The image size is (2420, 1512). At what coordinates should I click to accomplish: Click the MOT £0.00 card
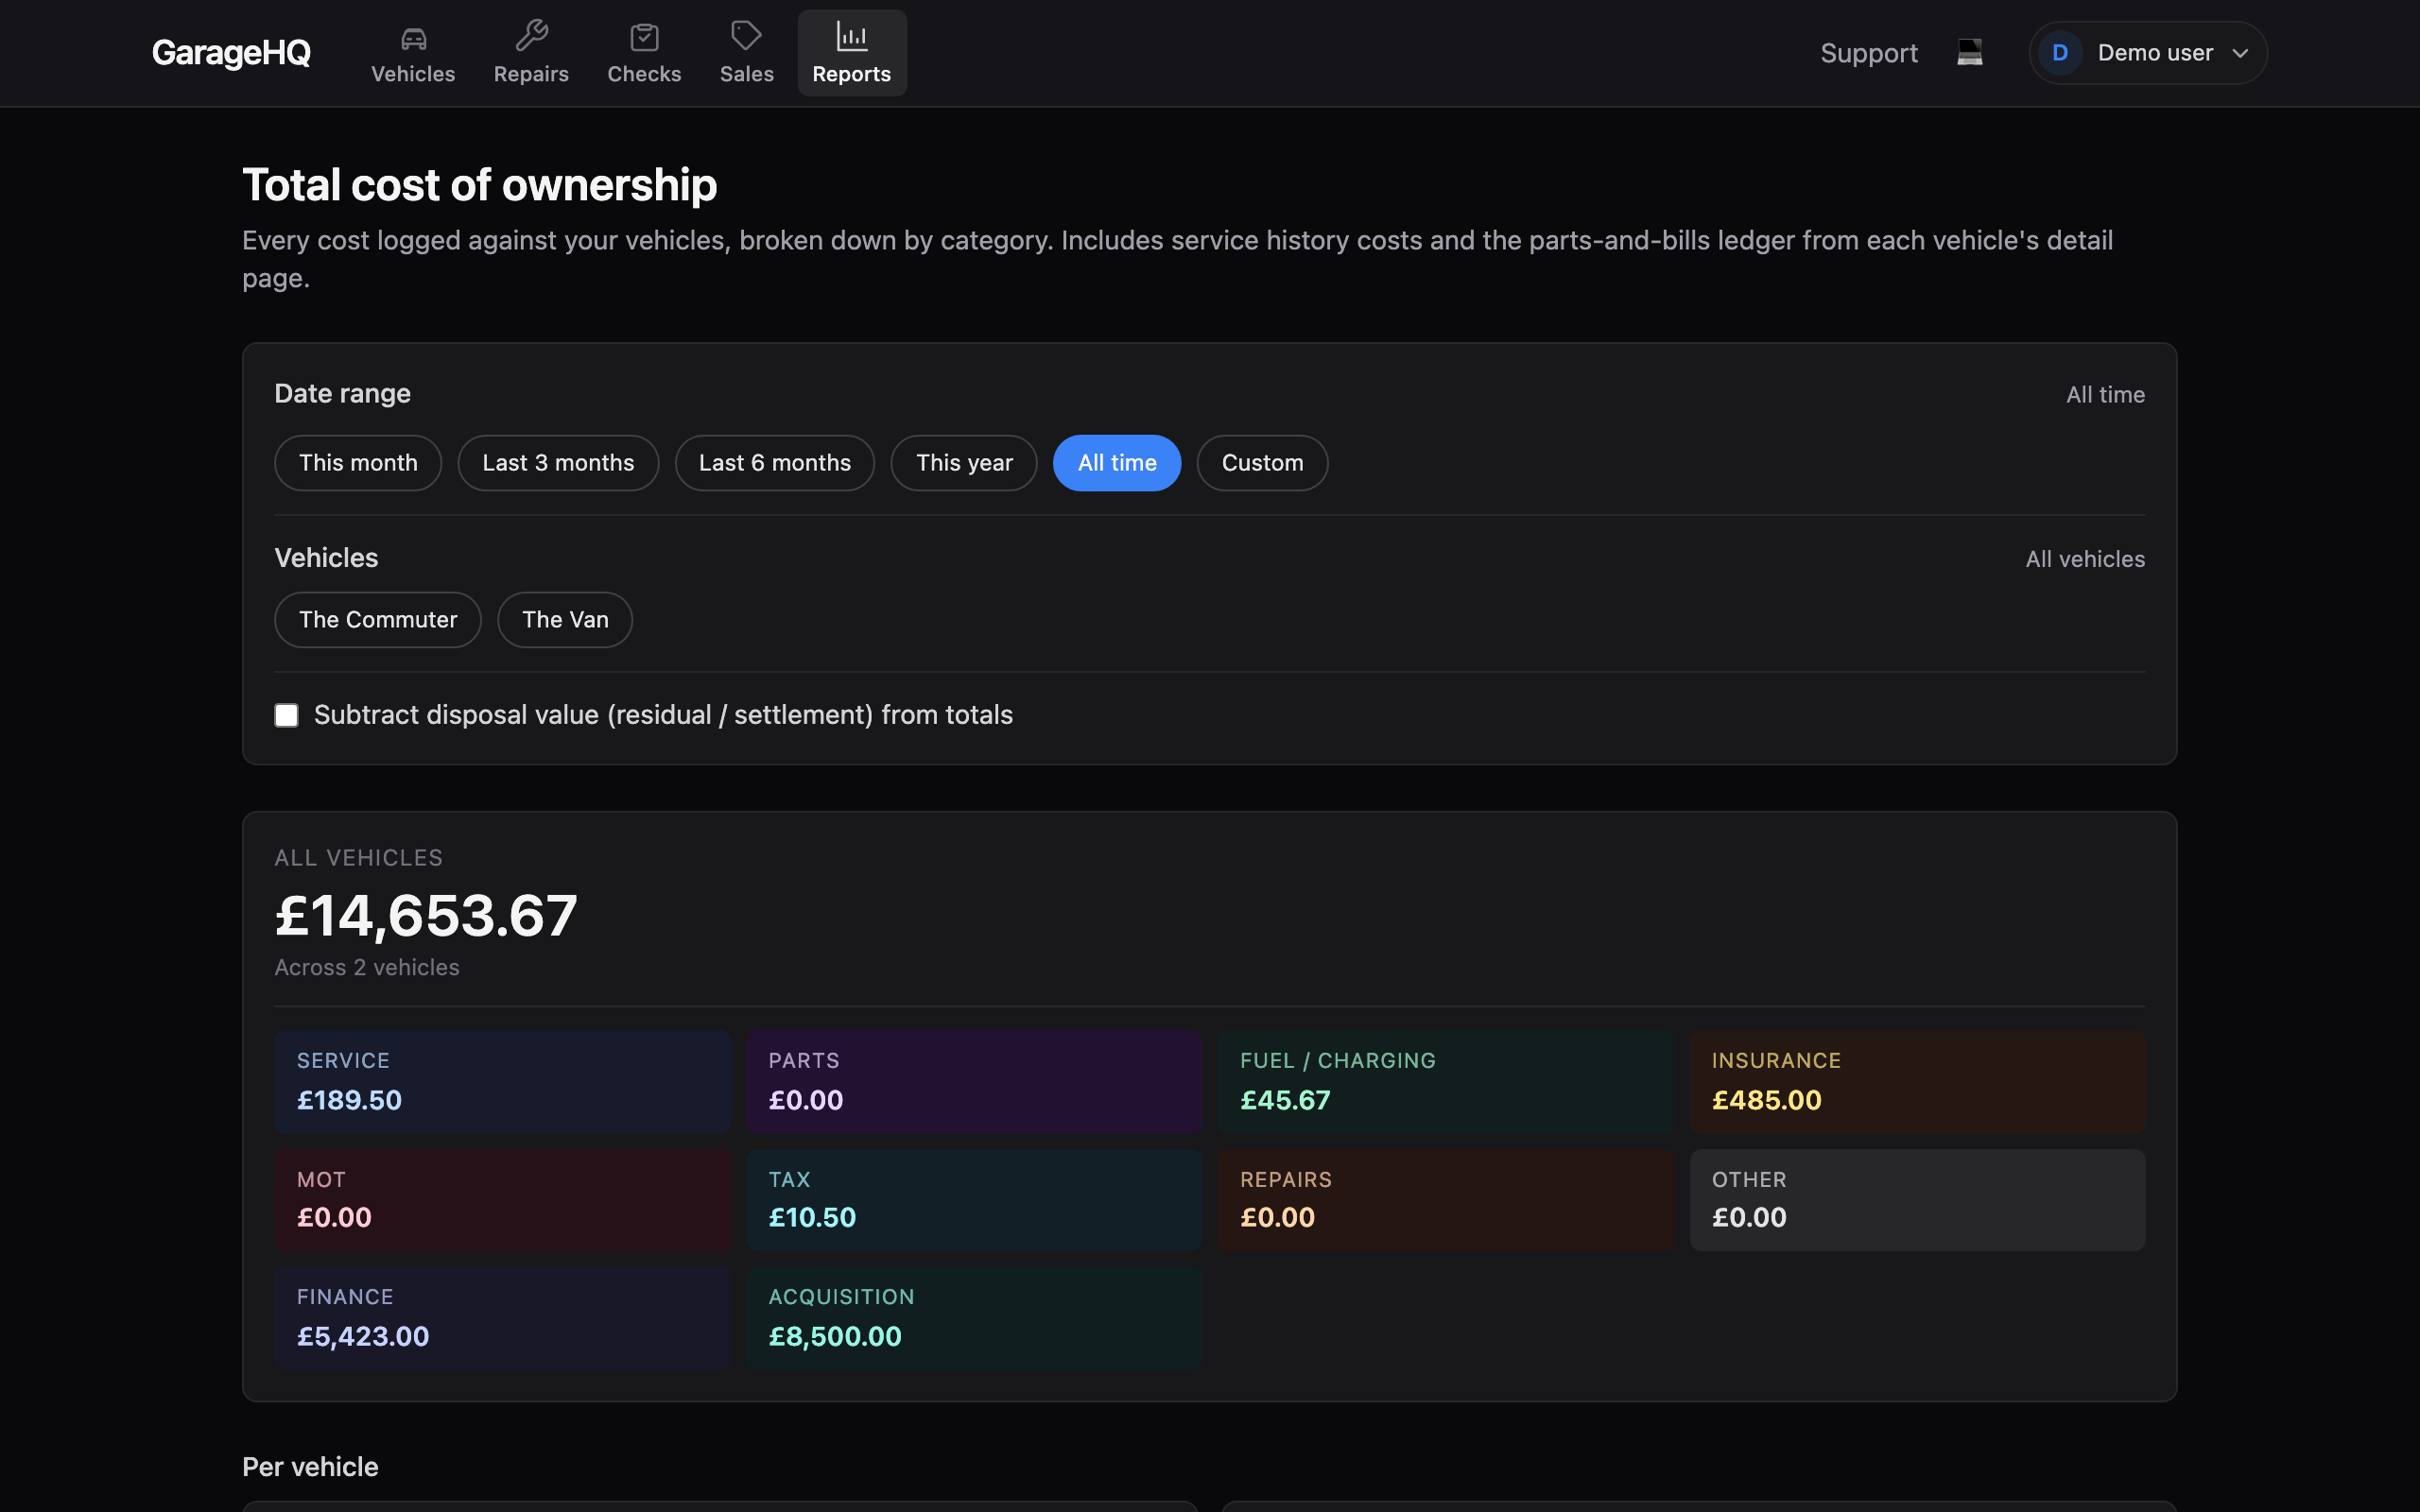tap(502, 1200)
